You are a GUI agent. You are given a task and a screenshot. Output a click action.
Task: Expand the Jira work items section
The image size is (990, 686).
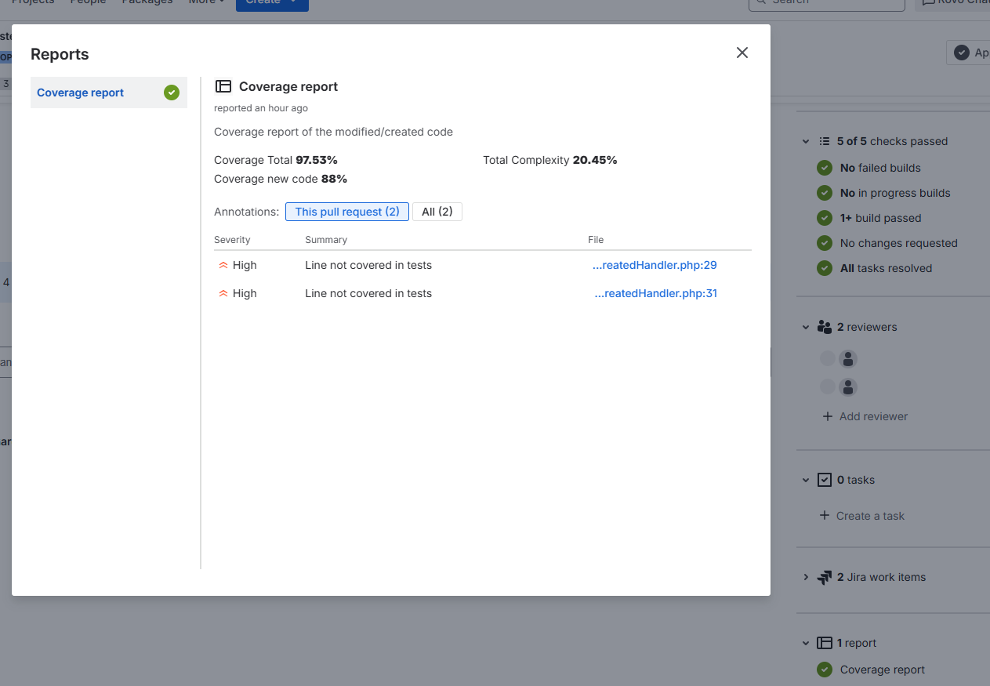coord(806,578)
